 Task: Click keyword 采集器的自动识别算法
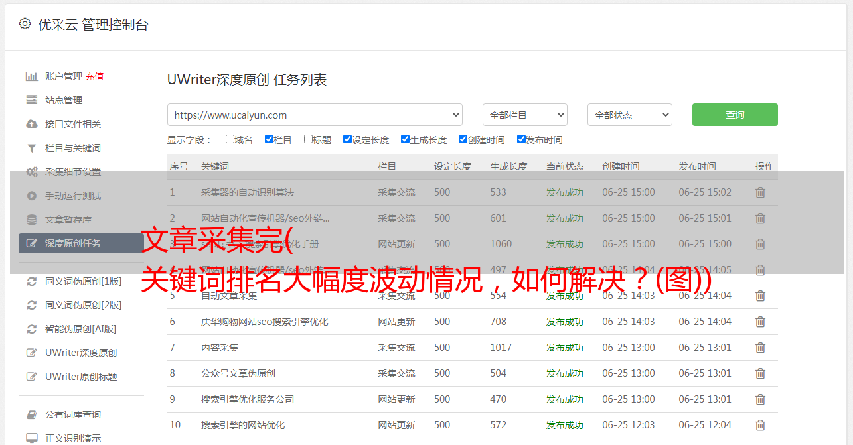[x=248, y=192]
